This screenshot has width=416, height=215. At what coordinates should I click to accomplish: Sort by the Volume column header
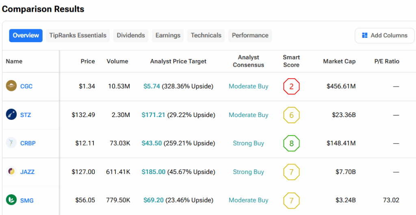point(117,61)
